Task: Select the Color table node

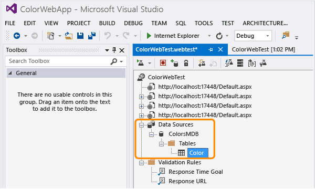Action: pos(198,153)
